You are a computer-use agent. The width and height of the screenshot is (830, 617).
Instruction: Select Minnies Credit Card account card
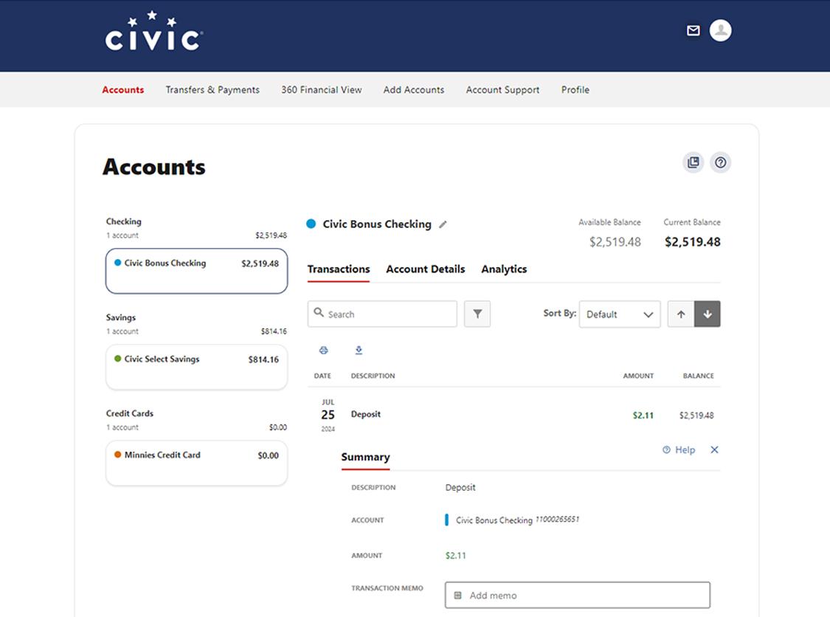point(196,463)
